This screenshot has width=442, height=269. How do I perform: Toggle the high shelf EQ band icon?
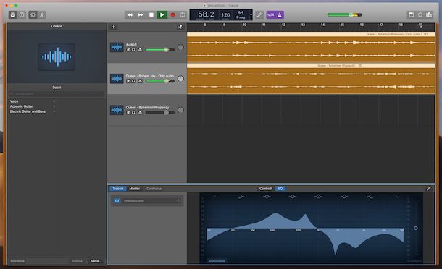[370, 196]
